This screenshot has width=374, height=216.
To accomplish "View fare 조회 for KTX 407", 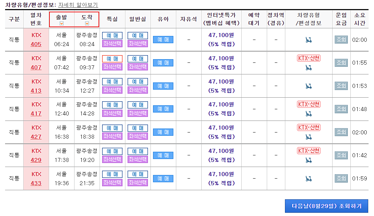I will tap(341, 63).
